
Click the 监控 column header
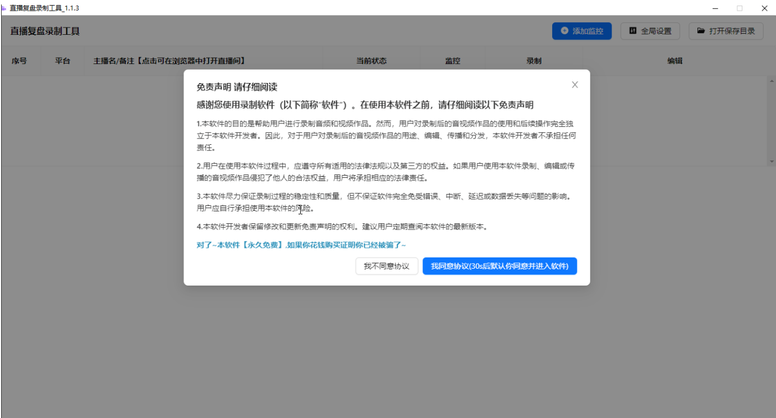click(453, 61)
